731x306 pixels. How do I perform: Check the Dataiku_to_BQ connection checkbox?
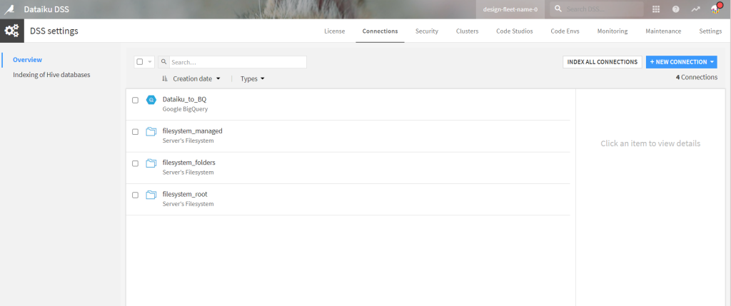click(x=136, y=101)
